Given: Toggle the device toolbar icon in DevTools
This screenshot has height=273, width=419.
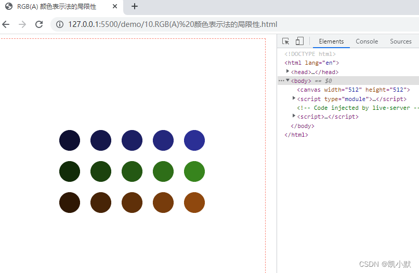Looking at the screenshot, I should [x=299, y=41].
